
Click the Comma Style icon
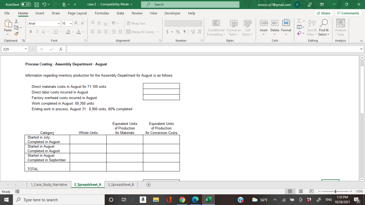(184, 32)
